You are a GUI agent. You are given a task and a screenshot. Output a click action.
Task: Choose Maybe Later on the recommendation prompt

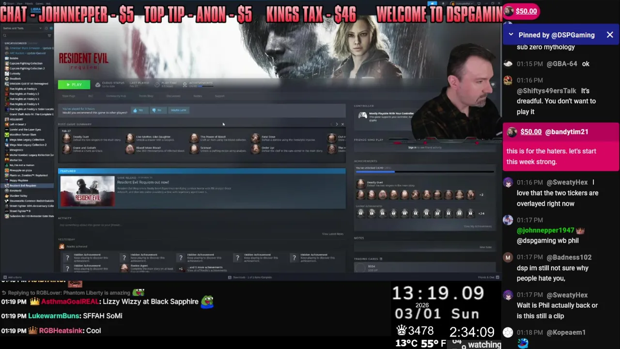click(178, 110)
